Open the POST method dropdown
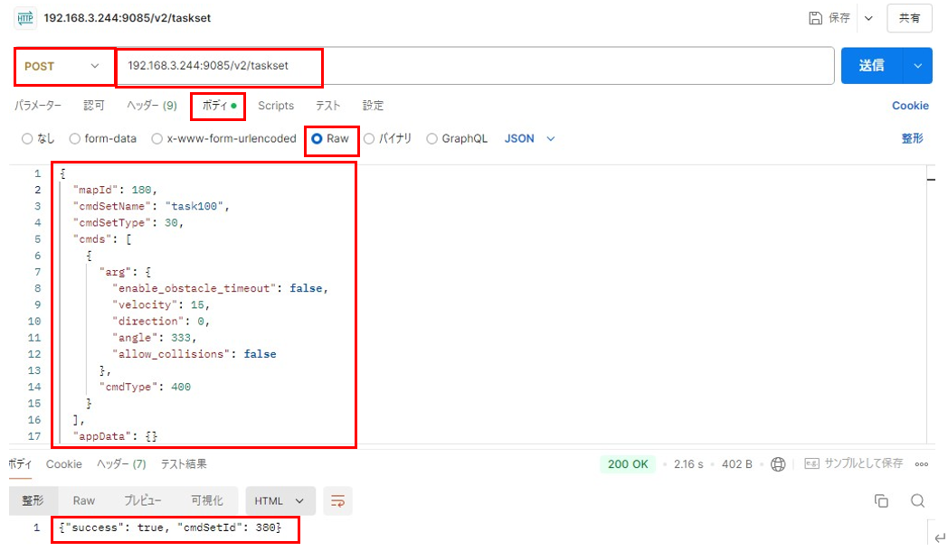 pyautogui.click(x=65, y=66)
